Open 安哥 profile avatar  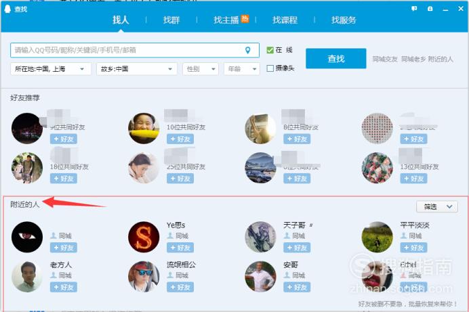click(260, 277)
